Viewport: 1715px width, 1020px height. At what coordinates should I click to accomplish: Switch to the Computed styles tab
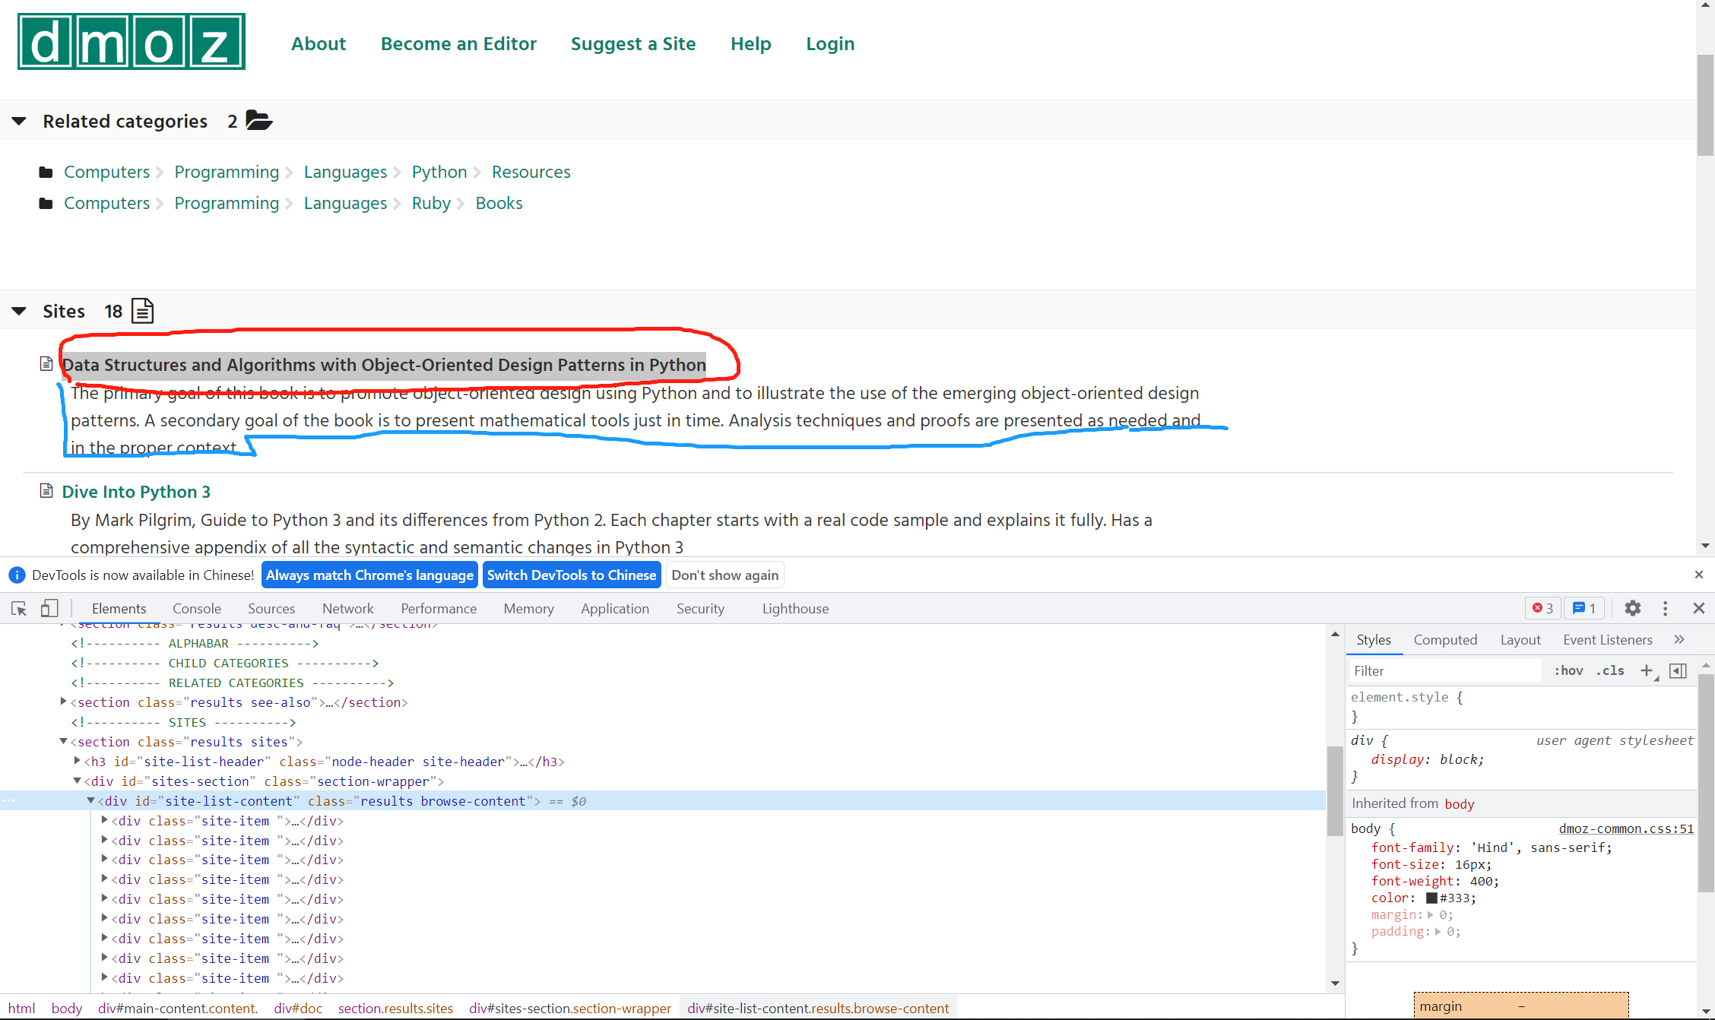tap(1445, 640)
